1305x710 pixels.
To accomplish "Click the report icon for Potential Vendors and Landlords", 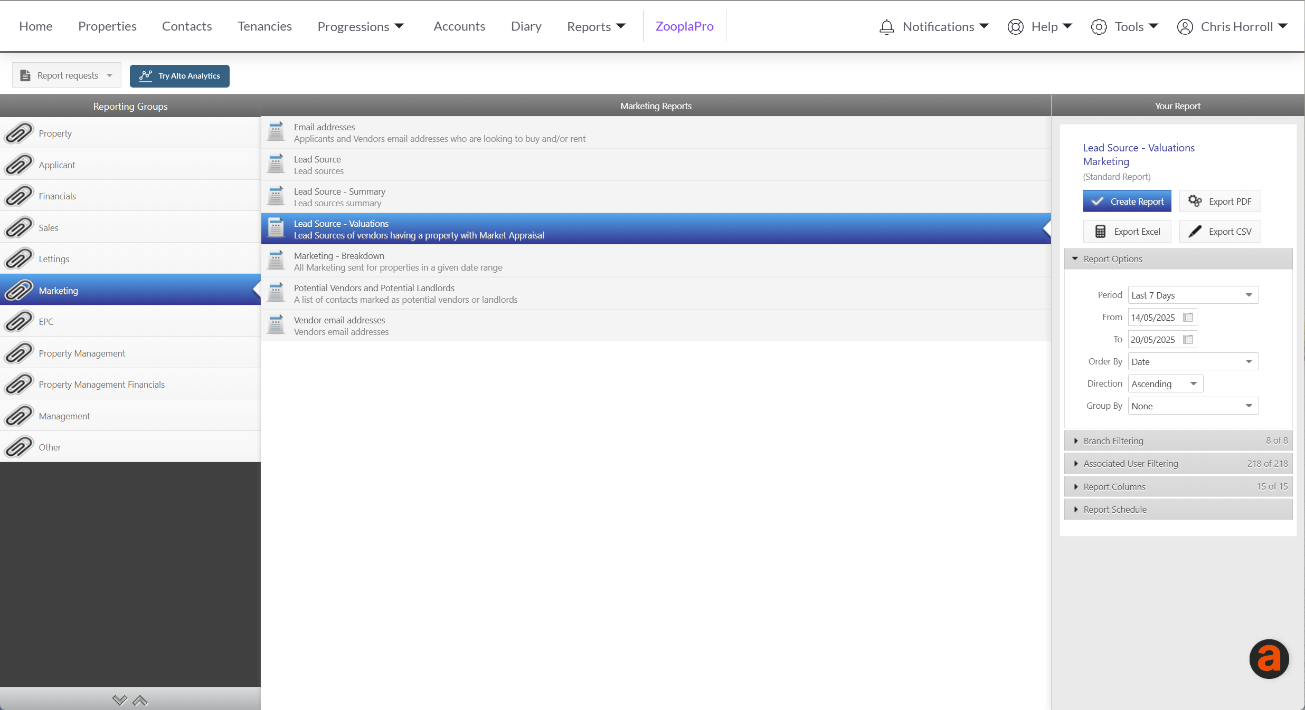I will (x=276, y=293).
